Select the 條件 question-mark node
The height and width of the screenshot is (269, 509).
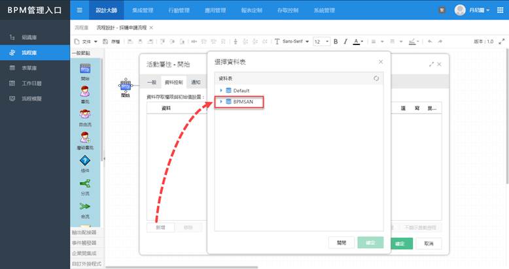pyautogui.click(x=85, y=164)
